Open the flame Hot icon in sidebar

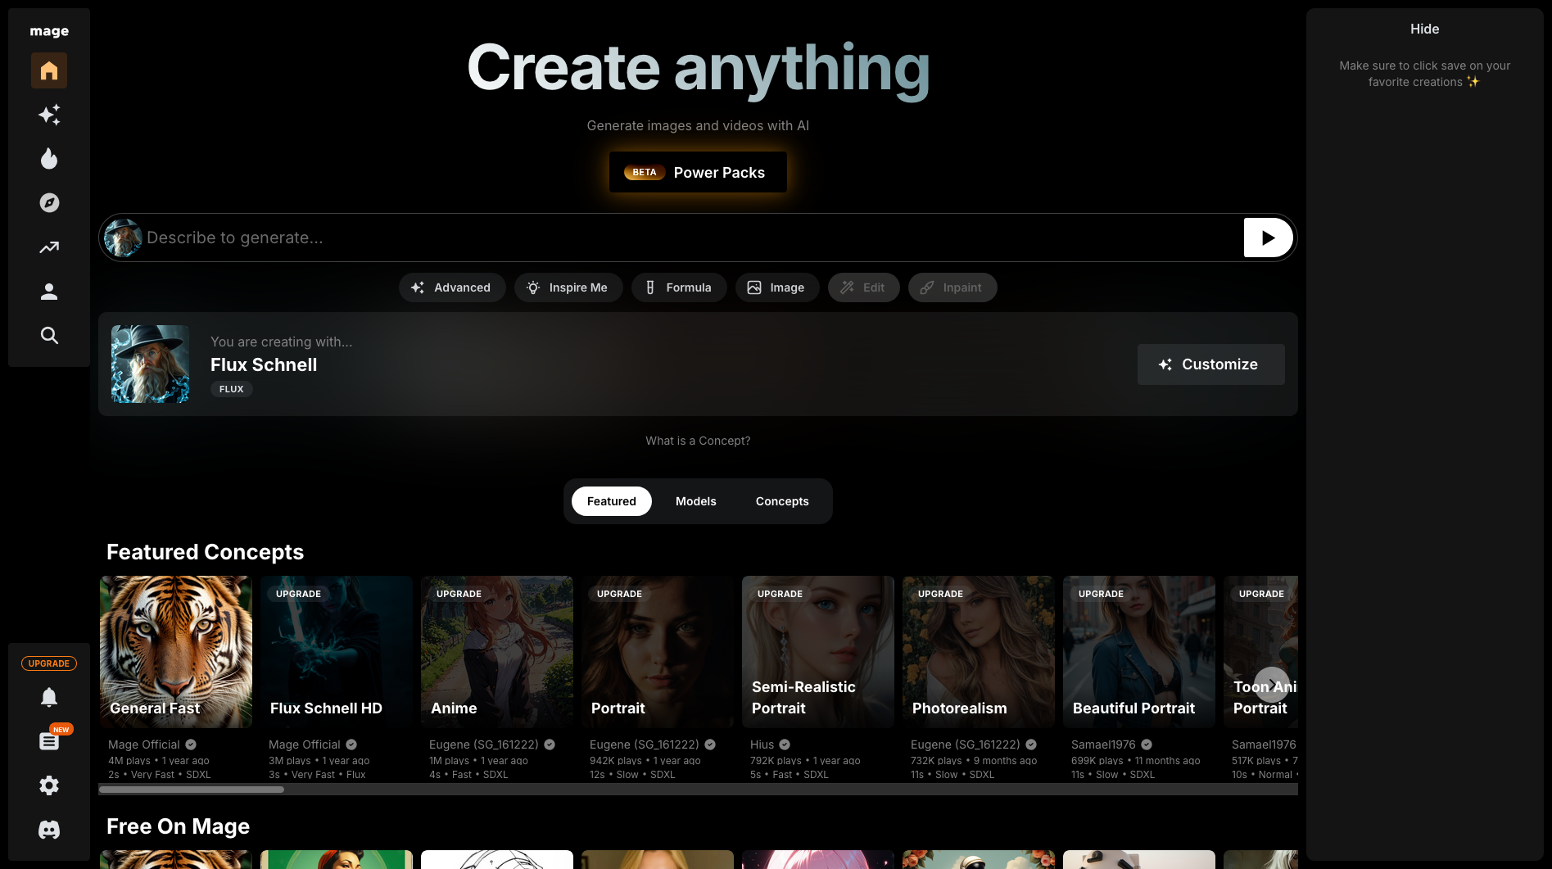pos(49,159)
